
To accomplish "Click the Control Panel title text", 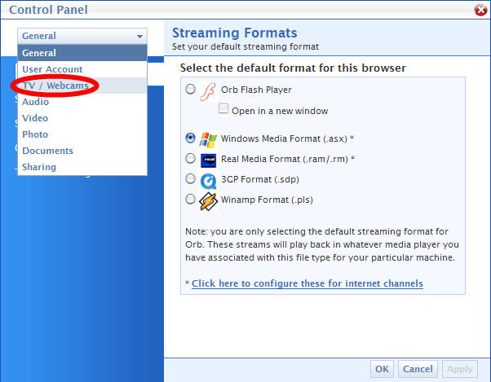I will (x=49, y=10).
